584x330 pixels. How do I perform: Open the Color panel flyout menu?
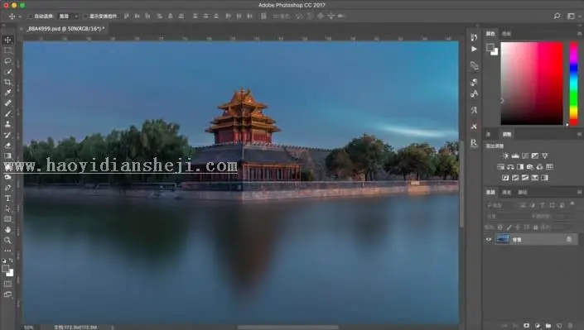(x=579, y=33)
